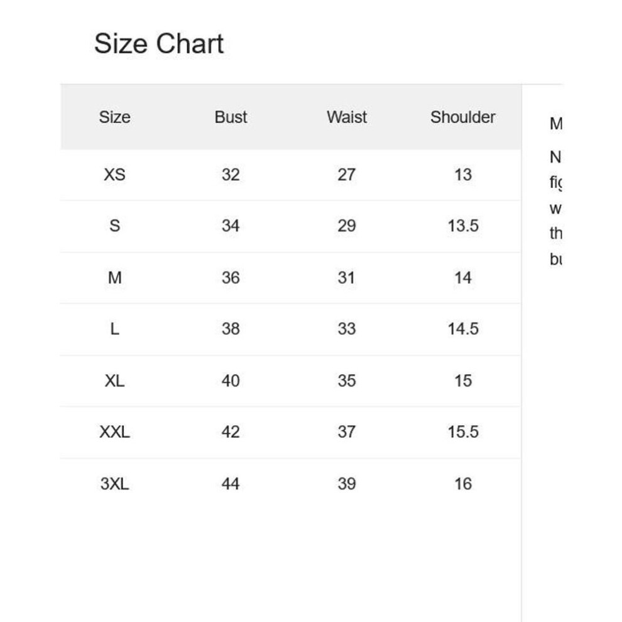Select the Shoulder column header
The width and height of the screenshot is (622, 622).
point(463,117)
